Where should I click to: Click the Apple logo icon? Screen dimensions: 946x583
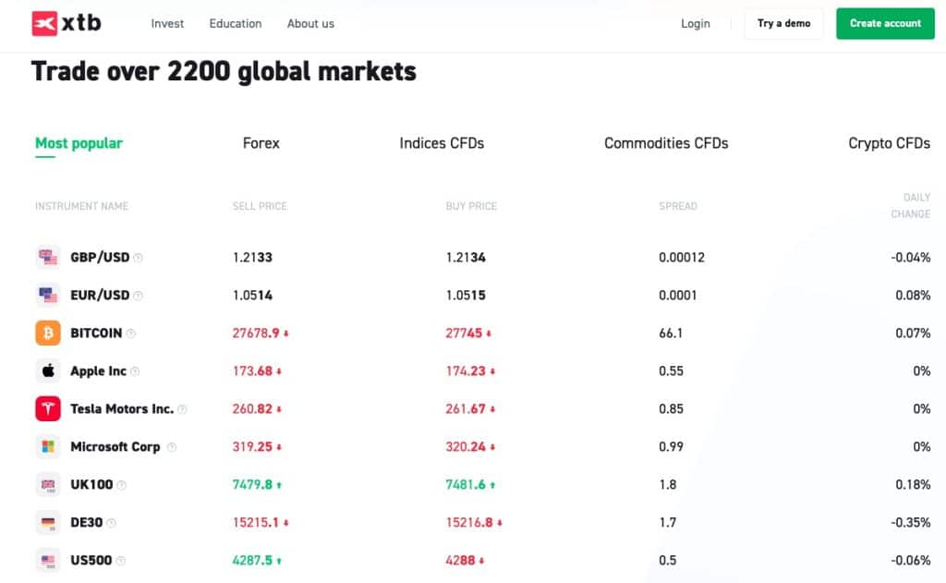[x=48, y=370]
